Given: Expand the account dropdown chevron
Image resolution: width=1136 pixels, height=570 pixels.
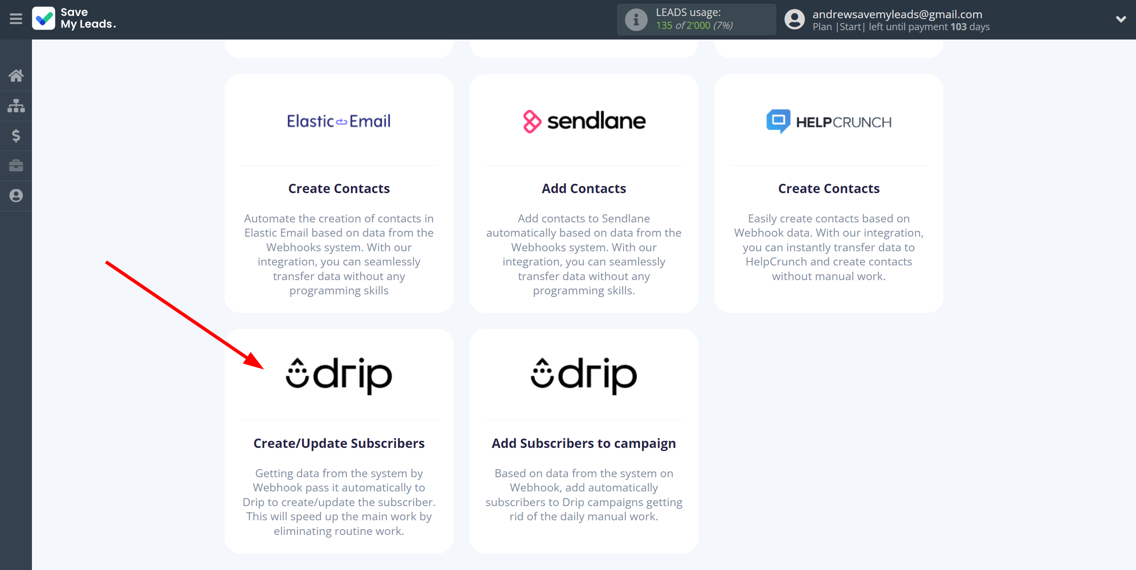Looking at the screenshot, I should 1121,19.
